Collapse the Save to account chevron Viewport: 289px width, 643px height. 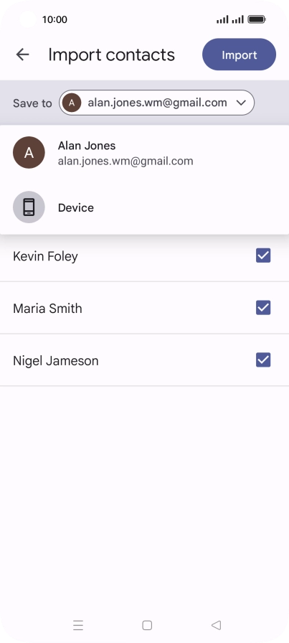pyautogui.click(x=241, y=103)
